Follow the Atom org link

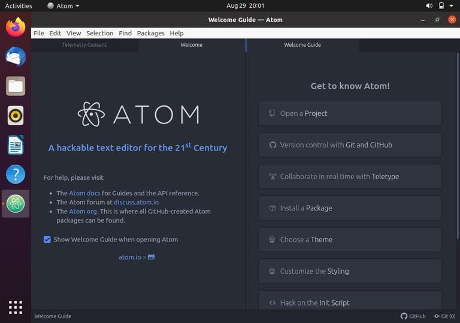pos(83,212)
